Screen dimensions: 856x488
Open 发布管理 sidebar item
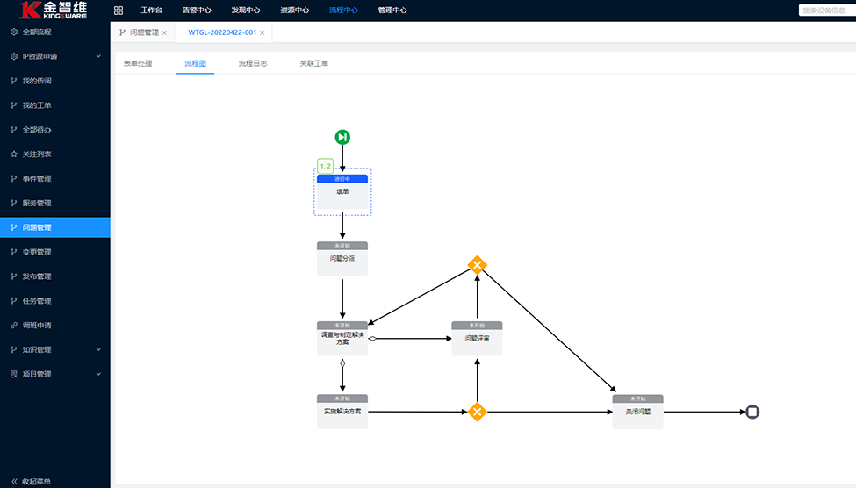click(55, 276)
